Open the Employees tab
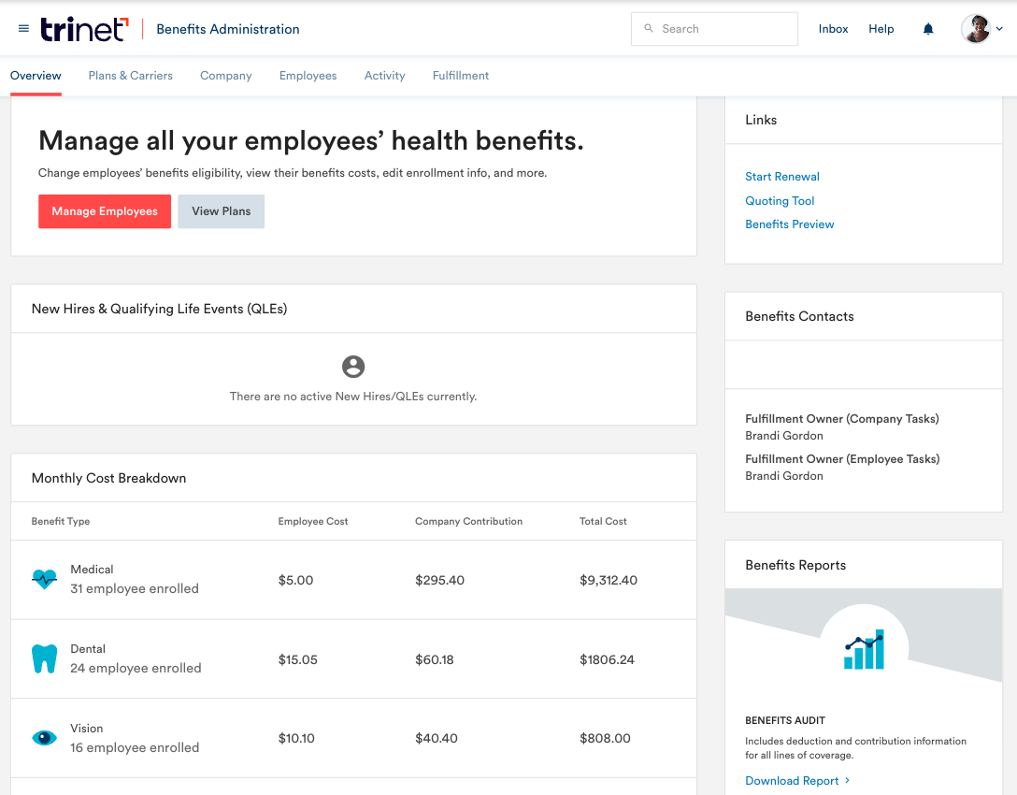 coord(308,76)
